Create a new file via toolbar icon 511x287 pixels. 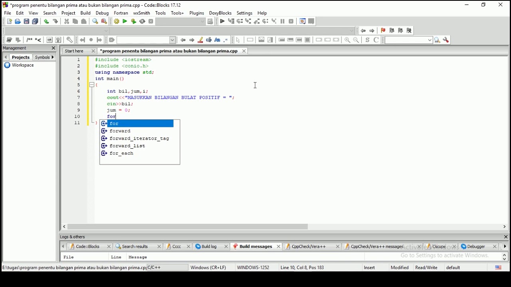click(x=9, y=22)
